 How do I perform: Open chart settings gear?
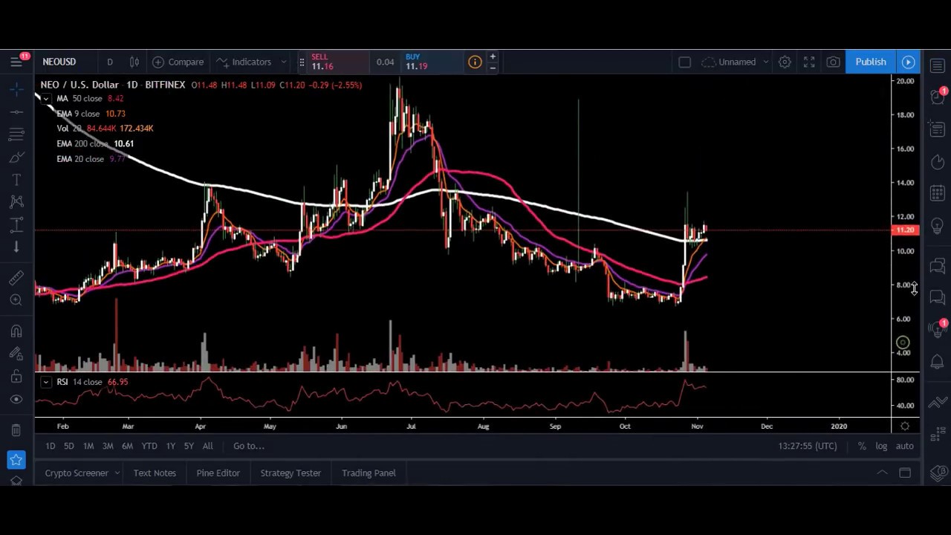785,62
